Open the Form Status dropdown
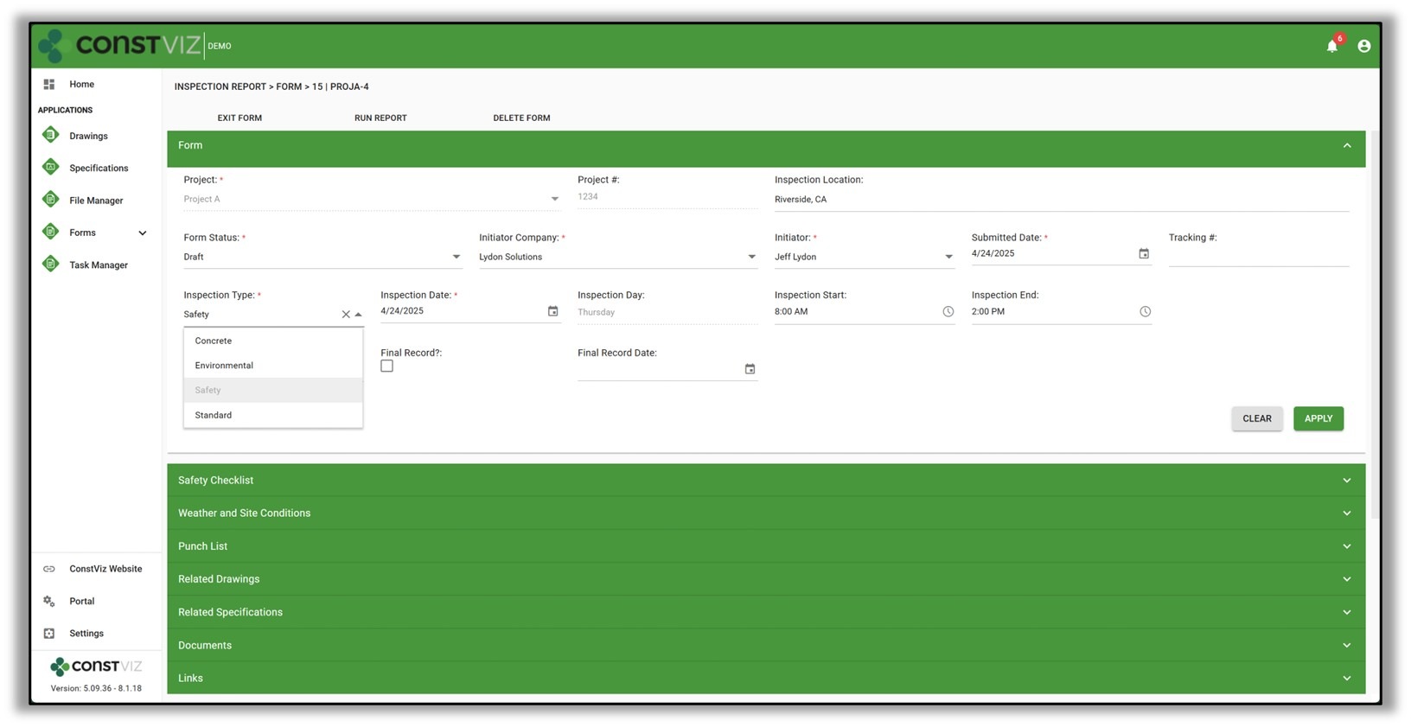Image resolution: width=1411 pixels, height=727 pixels. tap(456, 257)
